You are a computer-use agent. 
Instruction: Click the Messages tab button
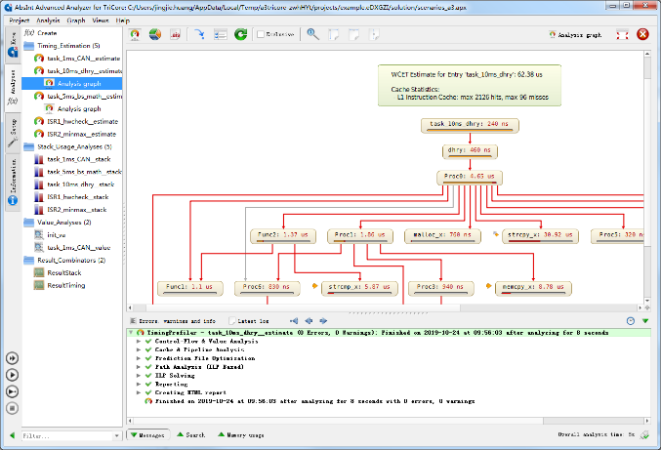pyautogui.click(x=148, y=434)
